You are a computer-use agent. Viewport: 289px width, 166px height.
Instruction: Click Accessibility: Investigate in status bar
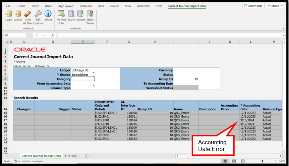coord(29,161)
